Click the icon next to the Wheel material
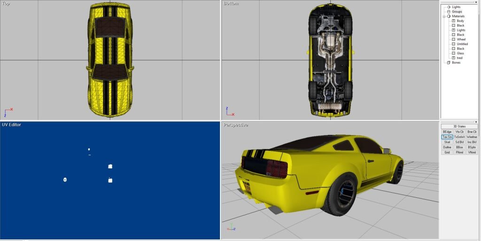481x241 pixels. point(453,39)
